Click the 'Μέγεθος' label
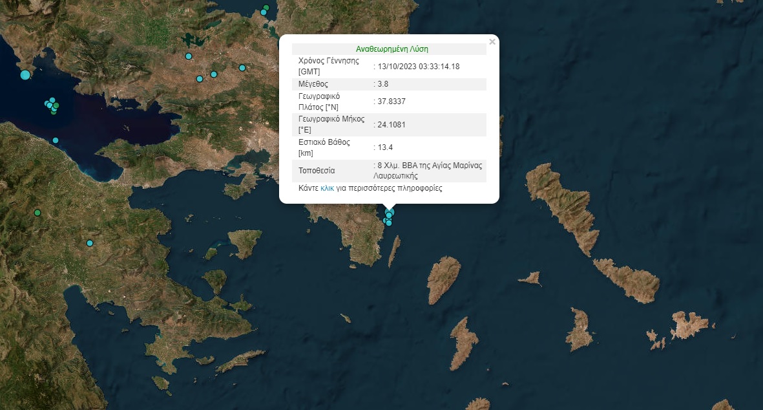This screenshot has width=763, height=410. pos(313,84)
